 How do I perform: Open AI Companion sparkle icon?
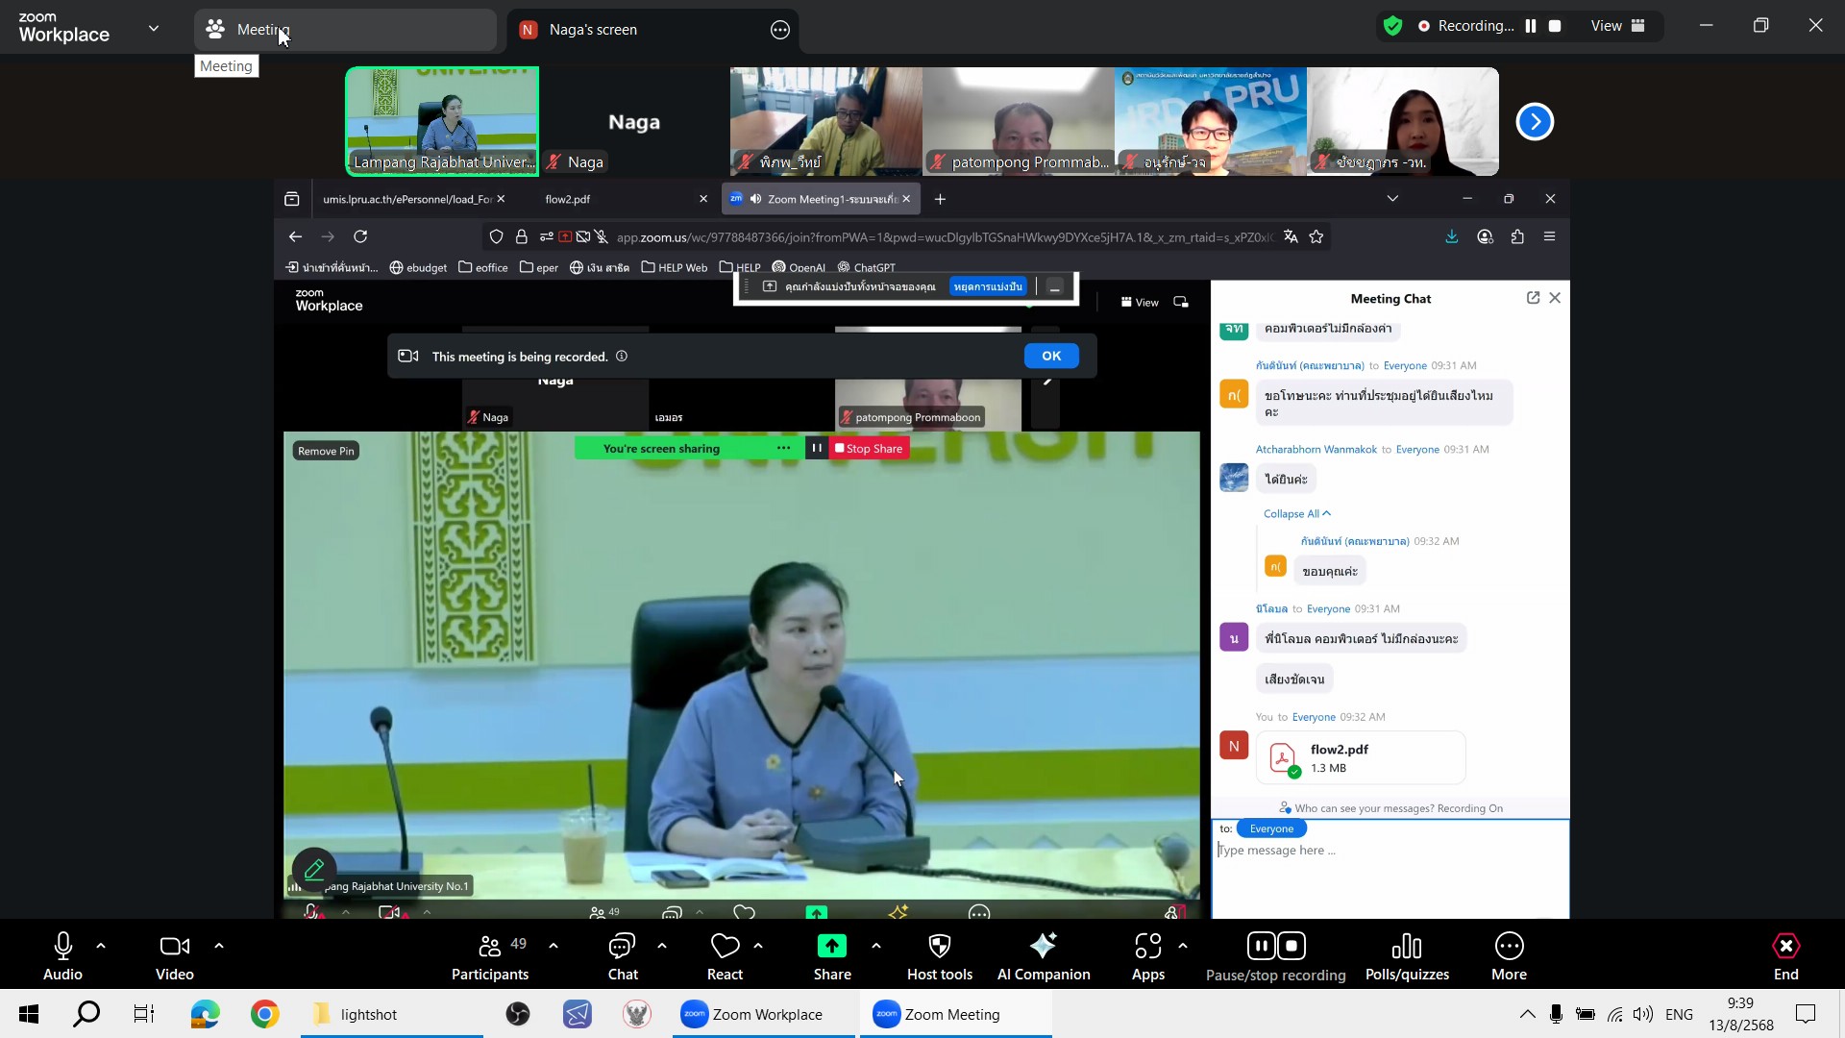(1044, 956)
